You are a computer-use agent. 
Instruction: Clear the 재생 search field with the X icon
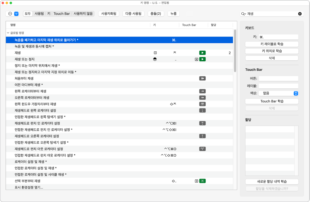(300, 14)
